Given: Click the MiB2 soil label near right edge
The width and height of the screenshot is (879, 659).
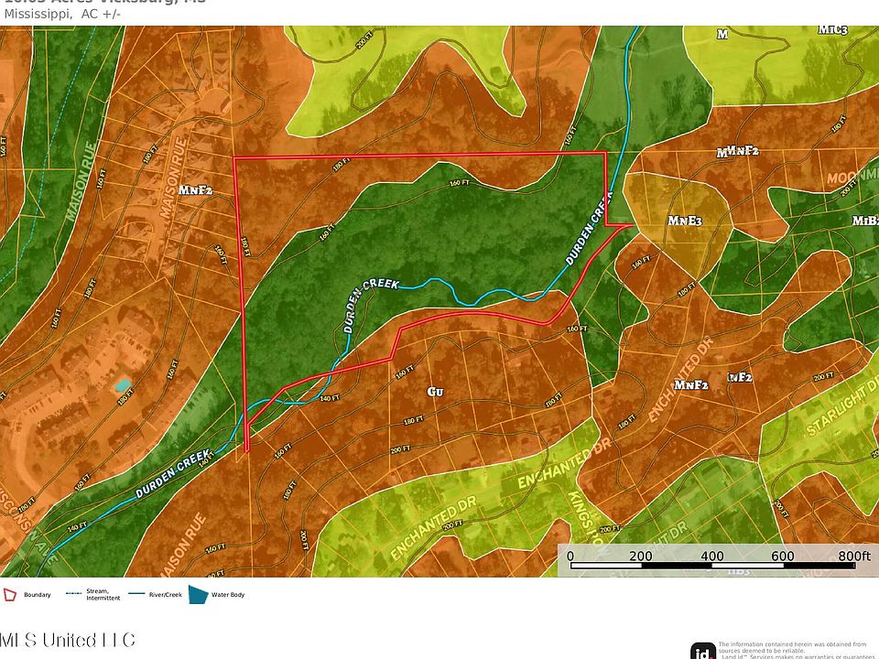Looking at the screenshot, I should point(865,221).
